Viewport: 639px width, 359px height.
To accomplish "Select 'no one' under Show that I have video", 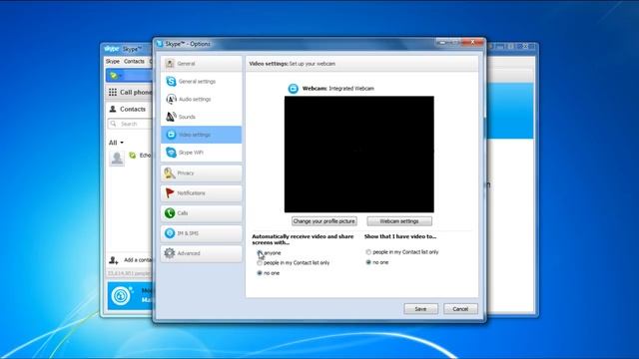I will coord(368,262).
